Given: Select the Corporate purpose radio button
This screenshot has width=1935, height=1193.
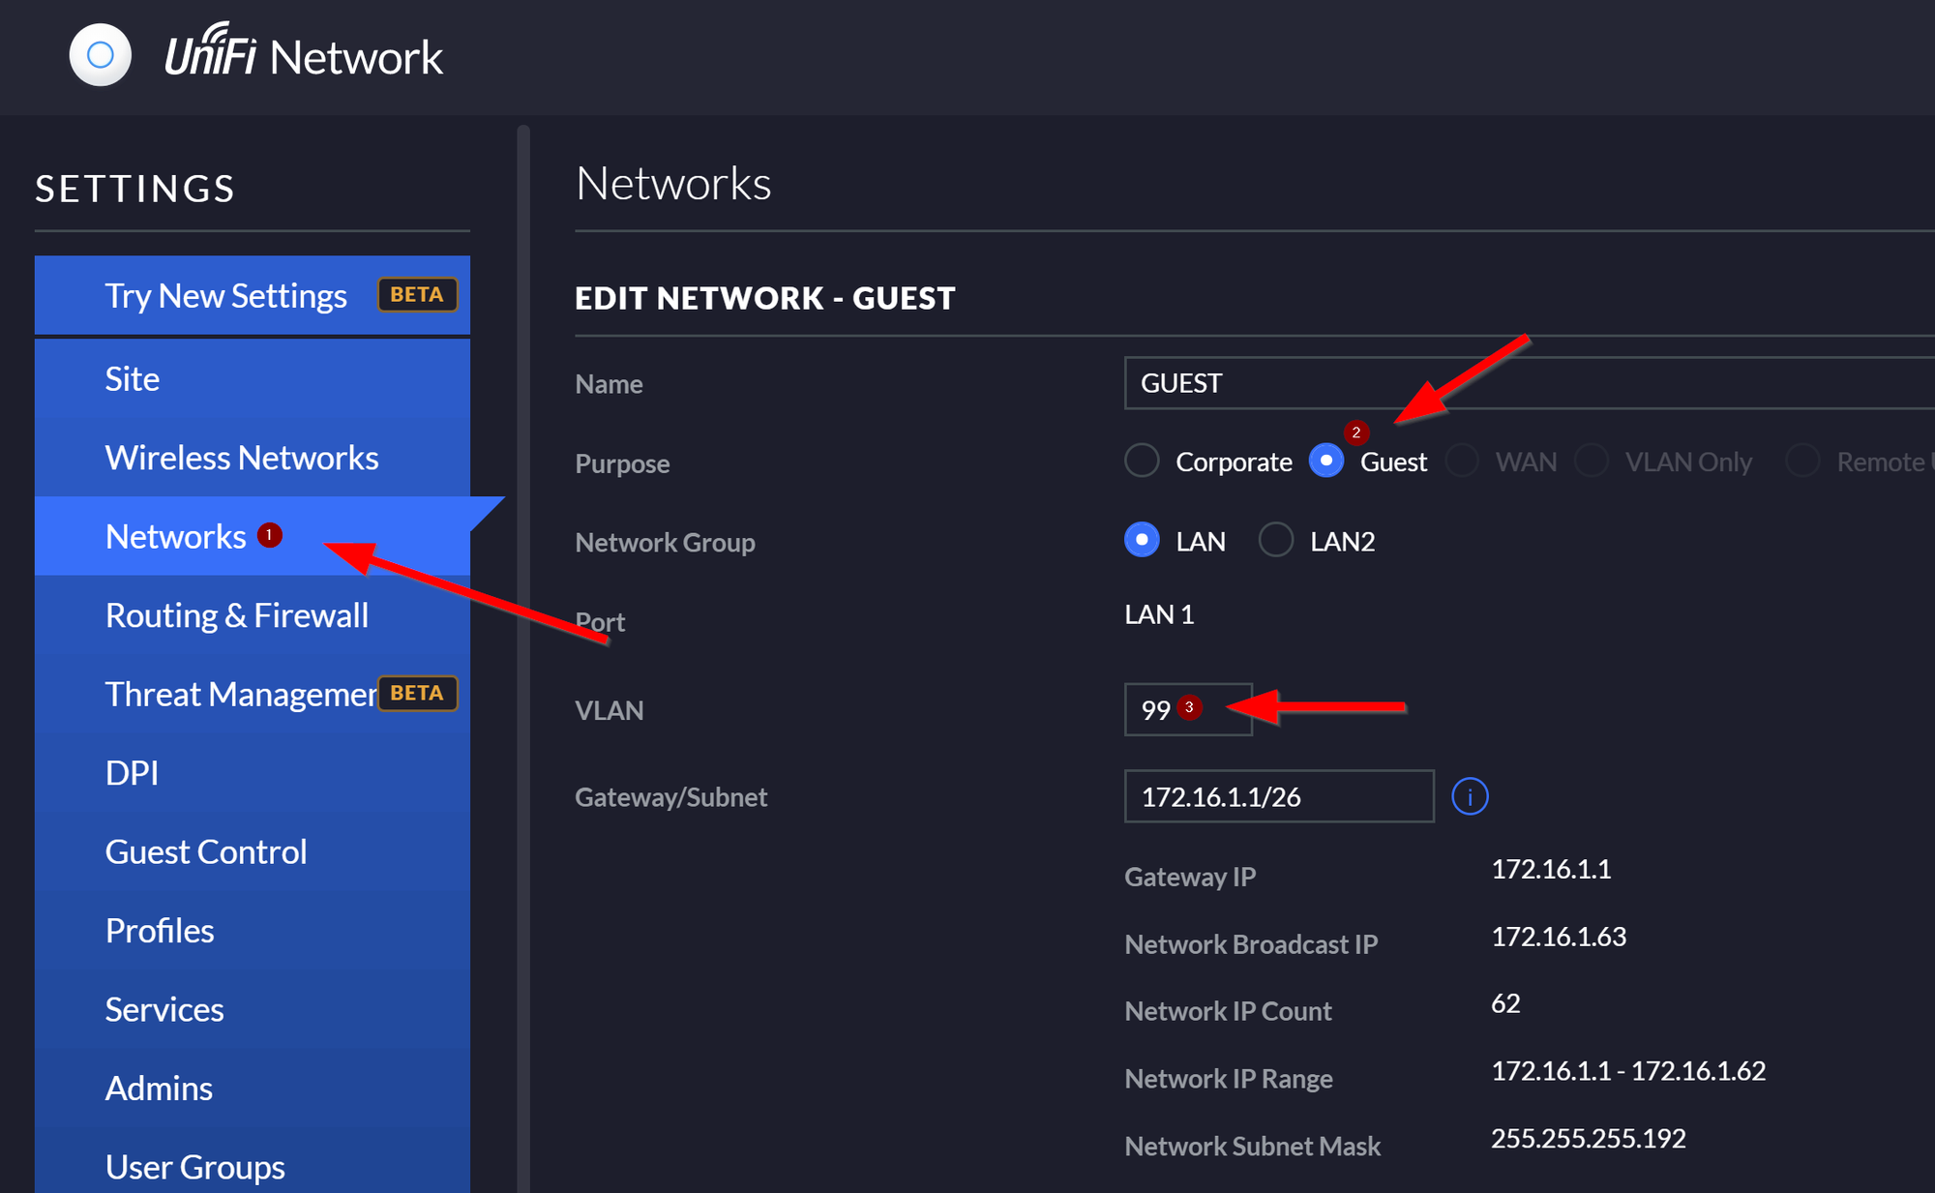Looking at the screenshot, I should (1143, 461).
